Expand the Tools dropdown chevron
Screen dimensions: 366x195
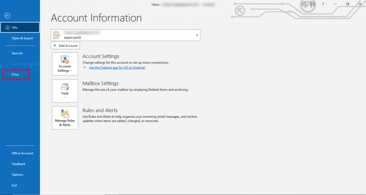coord(65,97)
